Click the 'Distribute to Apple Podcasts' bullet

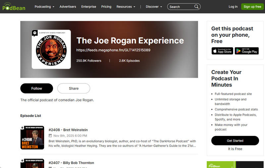(x=236, y=117)
